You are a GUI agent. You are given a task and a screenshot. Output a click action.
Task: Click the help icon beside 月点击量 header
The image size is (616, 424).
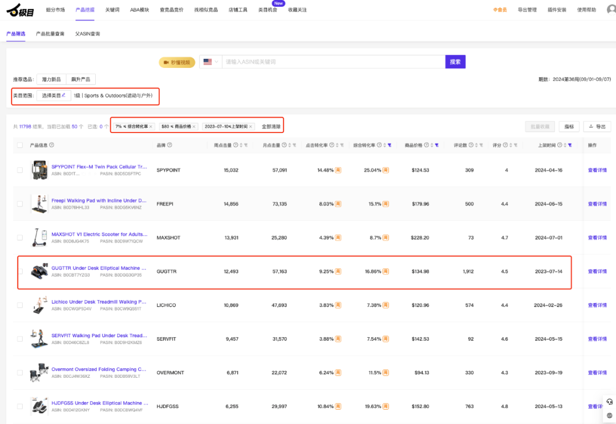[284, 145]
